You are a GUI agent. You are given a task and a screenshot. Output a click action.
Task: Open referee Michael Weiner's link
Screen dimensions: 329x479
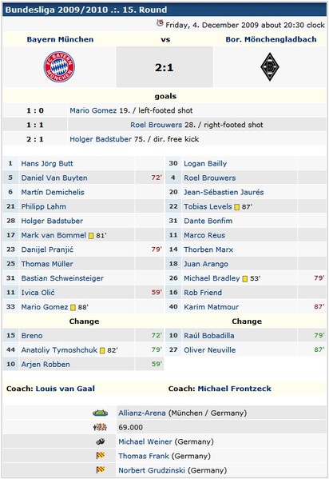(x=145, y=441)
